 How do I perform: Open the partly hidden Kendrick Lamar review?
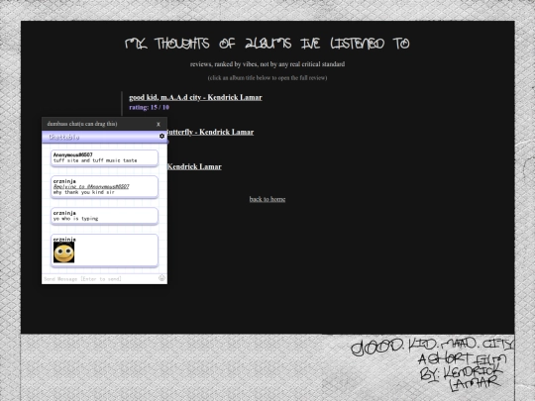194,166
